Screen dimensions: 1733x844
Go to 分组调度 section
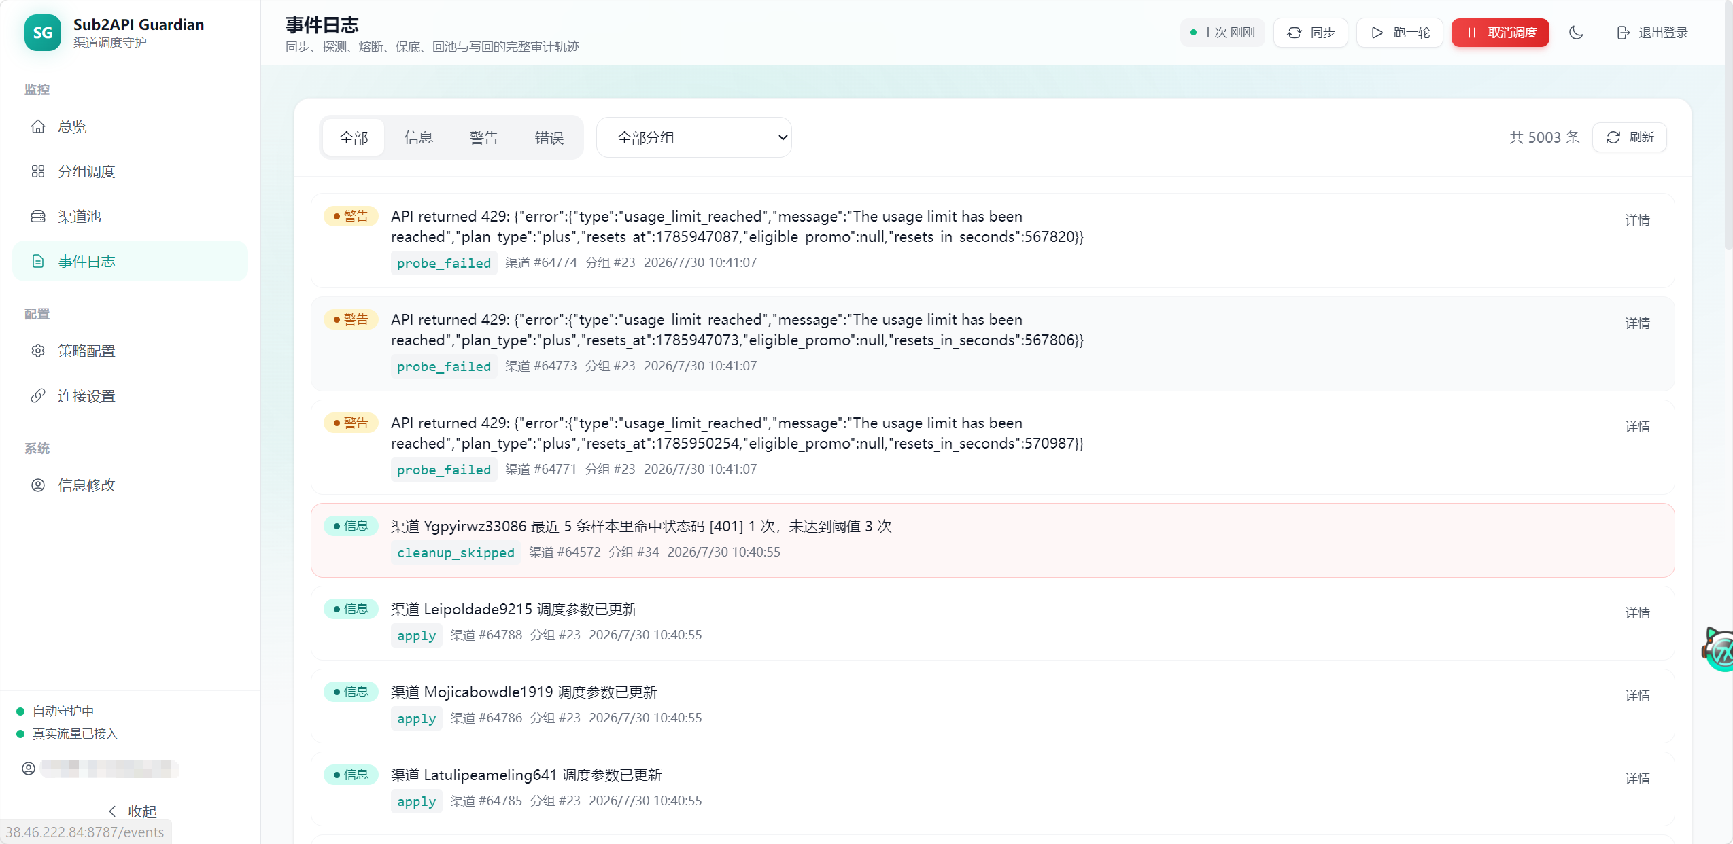(x=130, y=171)
